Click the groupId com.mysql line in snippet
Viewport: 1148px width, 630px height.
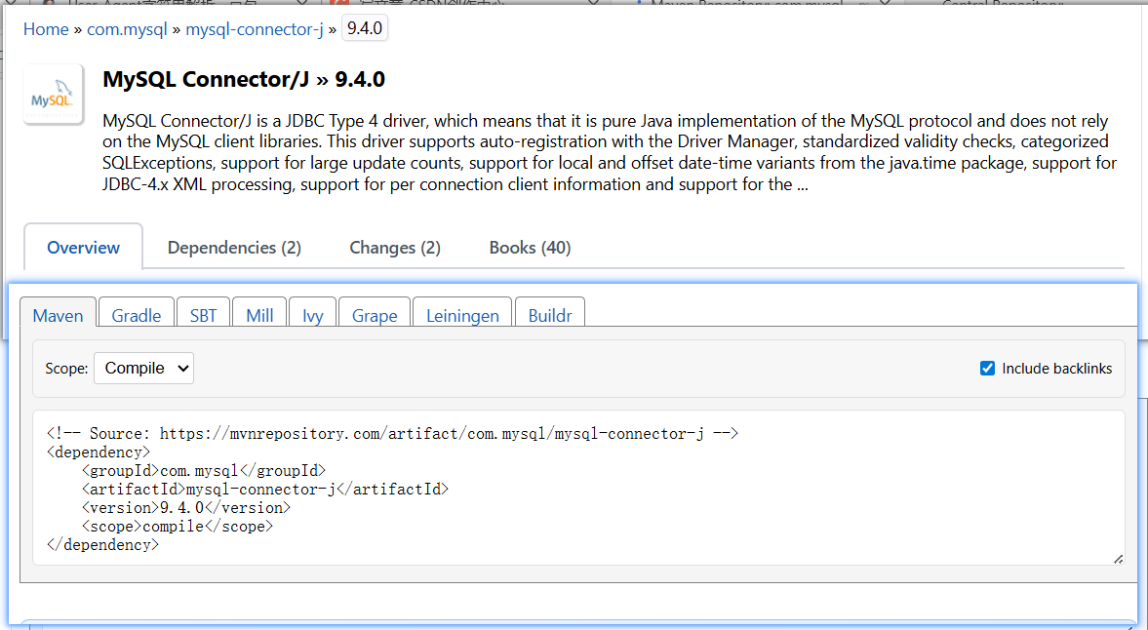204,470
